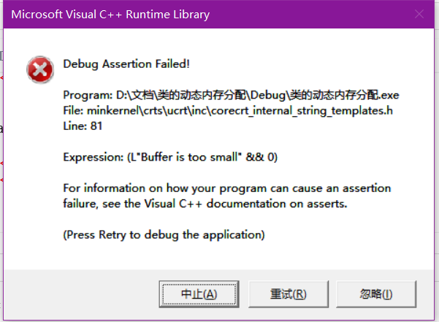The width and height of the screenshot is (439, 322).
Task: Click the Microsoft Visual C++ Runtime Library title
Action: point(110,15)
